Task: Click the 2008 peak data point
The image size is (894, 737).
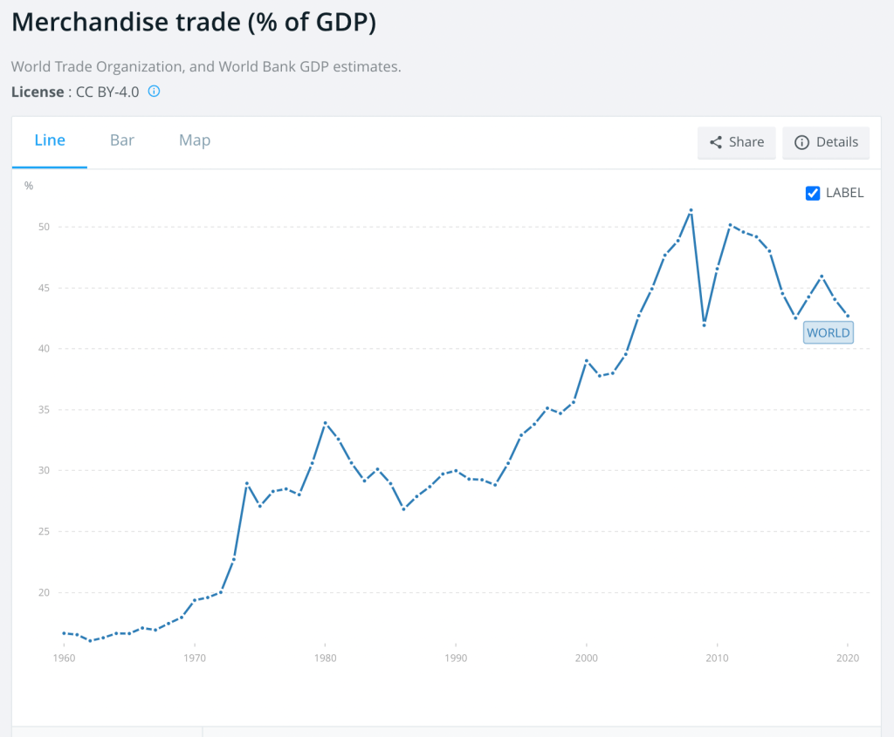Action: coord(691,210)
